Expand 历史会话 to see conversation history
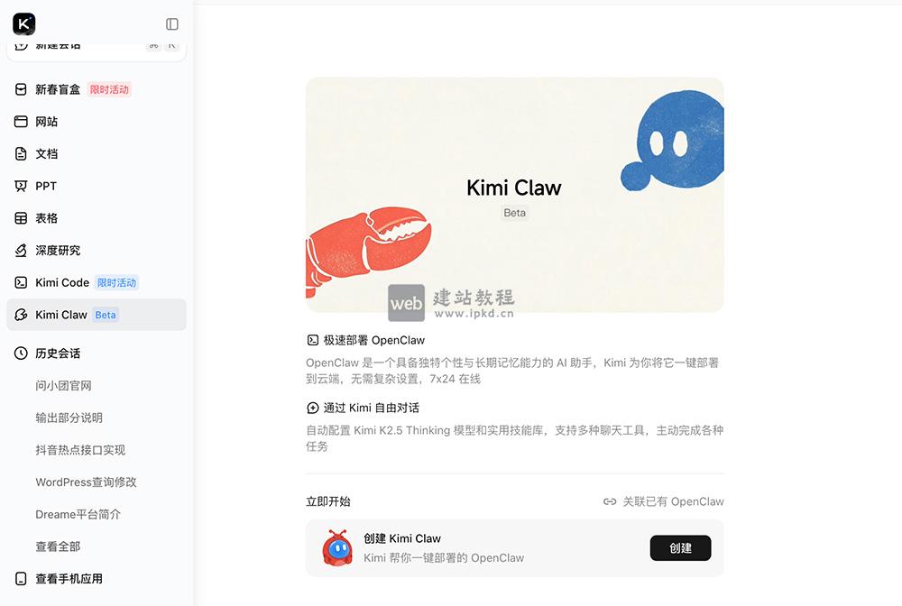The width and height of the screenshot is (902, 606). [x=59, y=353]
